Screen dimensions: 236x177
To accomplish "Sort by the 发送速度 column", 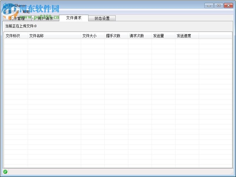I will point(183,35).
